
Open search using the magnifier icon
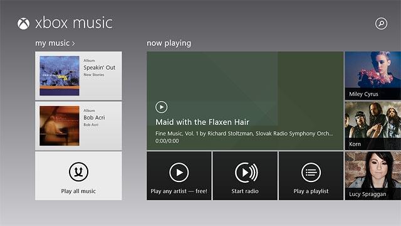point(381,24)
